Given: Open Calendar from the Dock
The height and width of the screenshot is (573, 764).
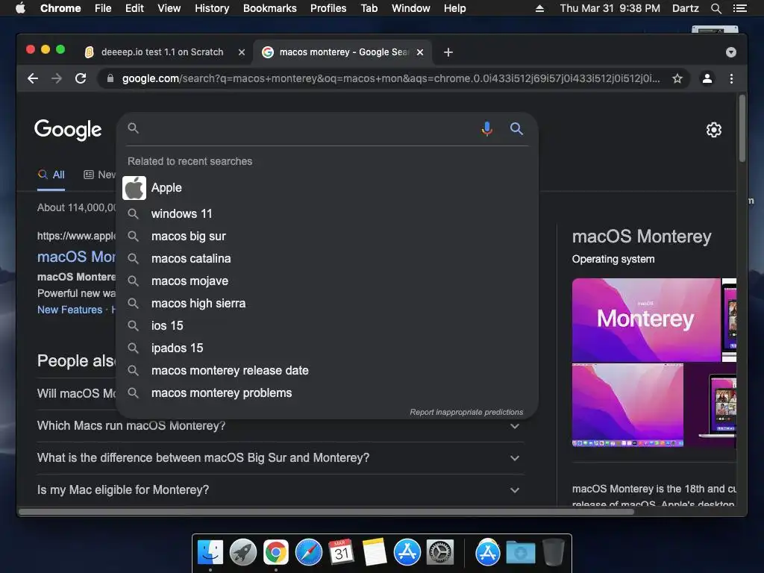Looking at the screenshot, I should click(x=342, y=552).
